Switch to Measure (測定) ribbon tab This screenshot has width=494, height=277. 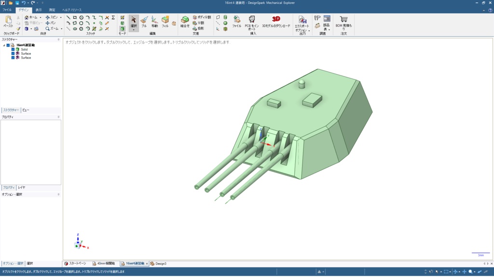(52, 10)
